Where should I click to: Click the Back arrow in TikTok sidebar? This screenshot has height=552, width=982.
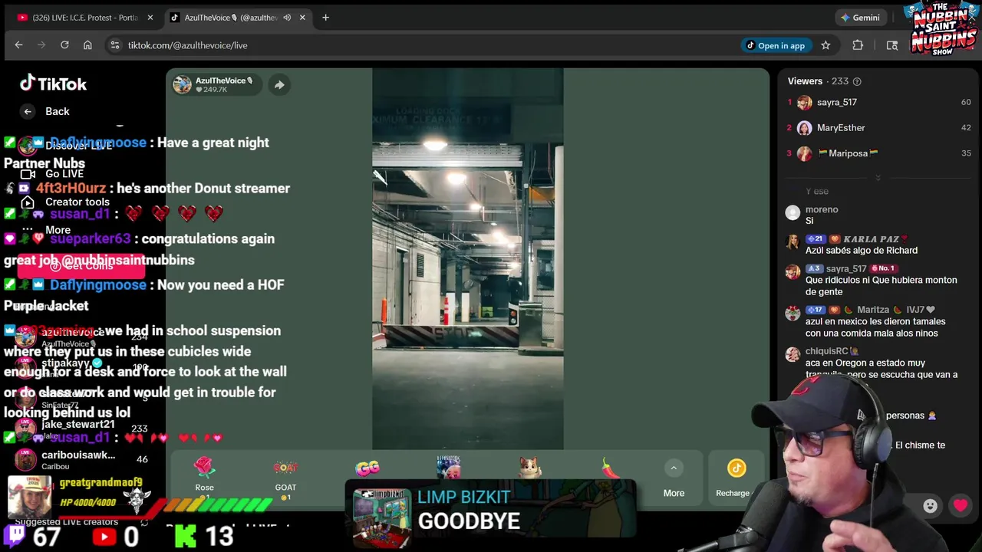(28, 112)
